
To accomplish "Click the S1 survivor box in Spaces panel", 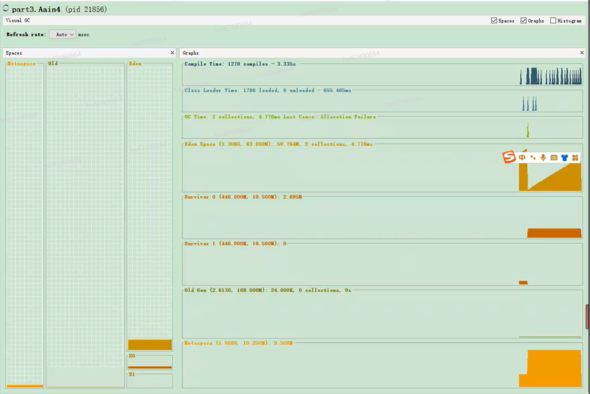I will (x=149, y=381).
